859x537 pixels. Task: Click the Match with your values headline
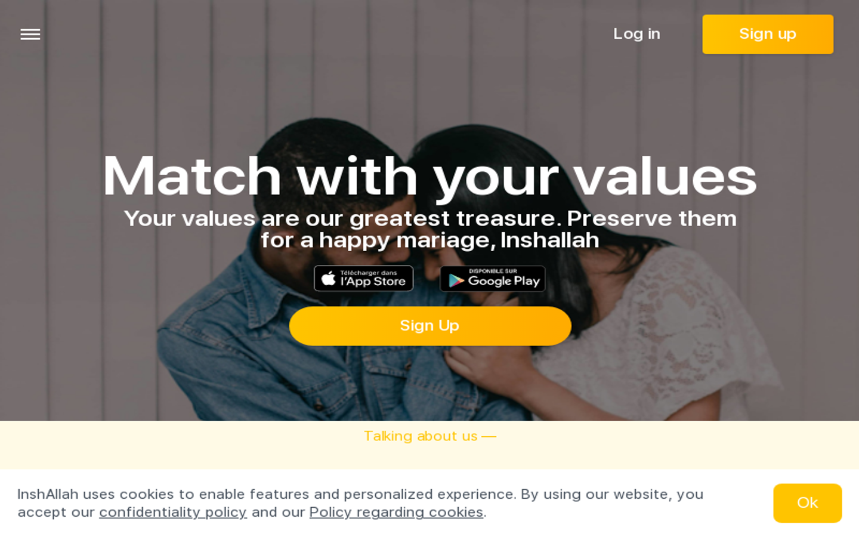coord(429,177)
